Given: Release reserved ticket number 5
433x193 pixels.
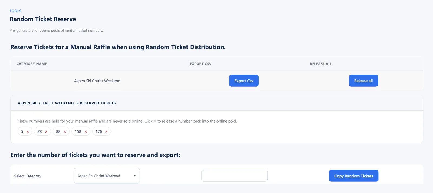Looking at the screenshot, I should click(28, 132).
